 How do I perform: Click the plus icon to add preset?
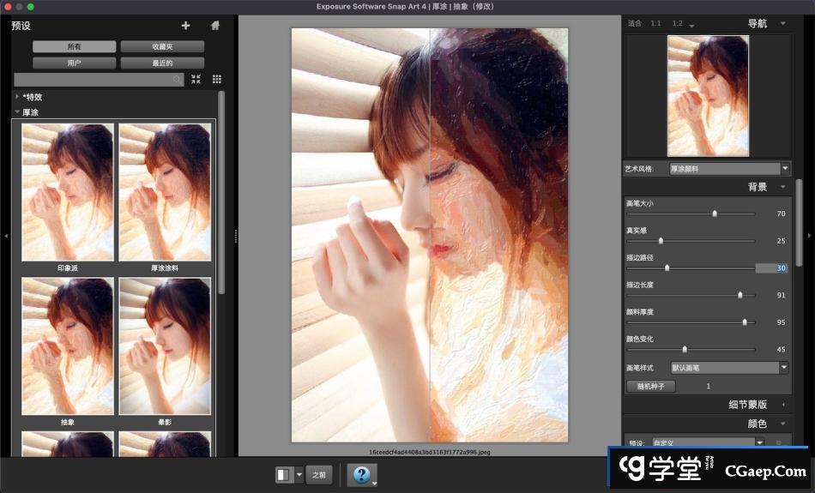(186, 26)
